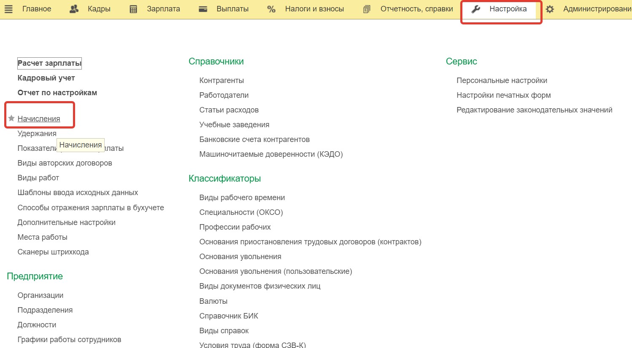Viewport: 632px width, 348px height.
Task: Click the calculator icon beside Зарплата
Action: coord(133,9)
